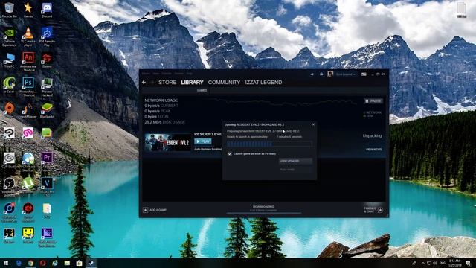Toggle Launch game as soon as ready checkbox
This screenshot has height=268, width=476.
(x=230, y=154)
